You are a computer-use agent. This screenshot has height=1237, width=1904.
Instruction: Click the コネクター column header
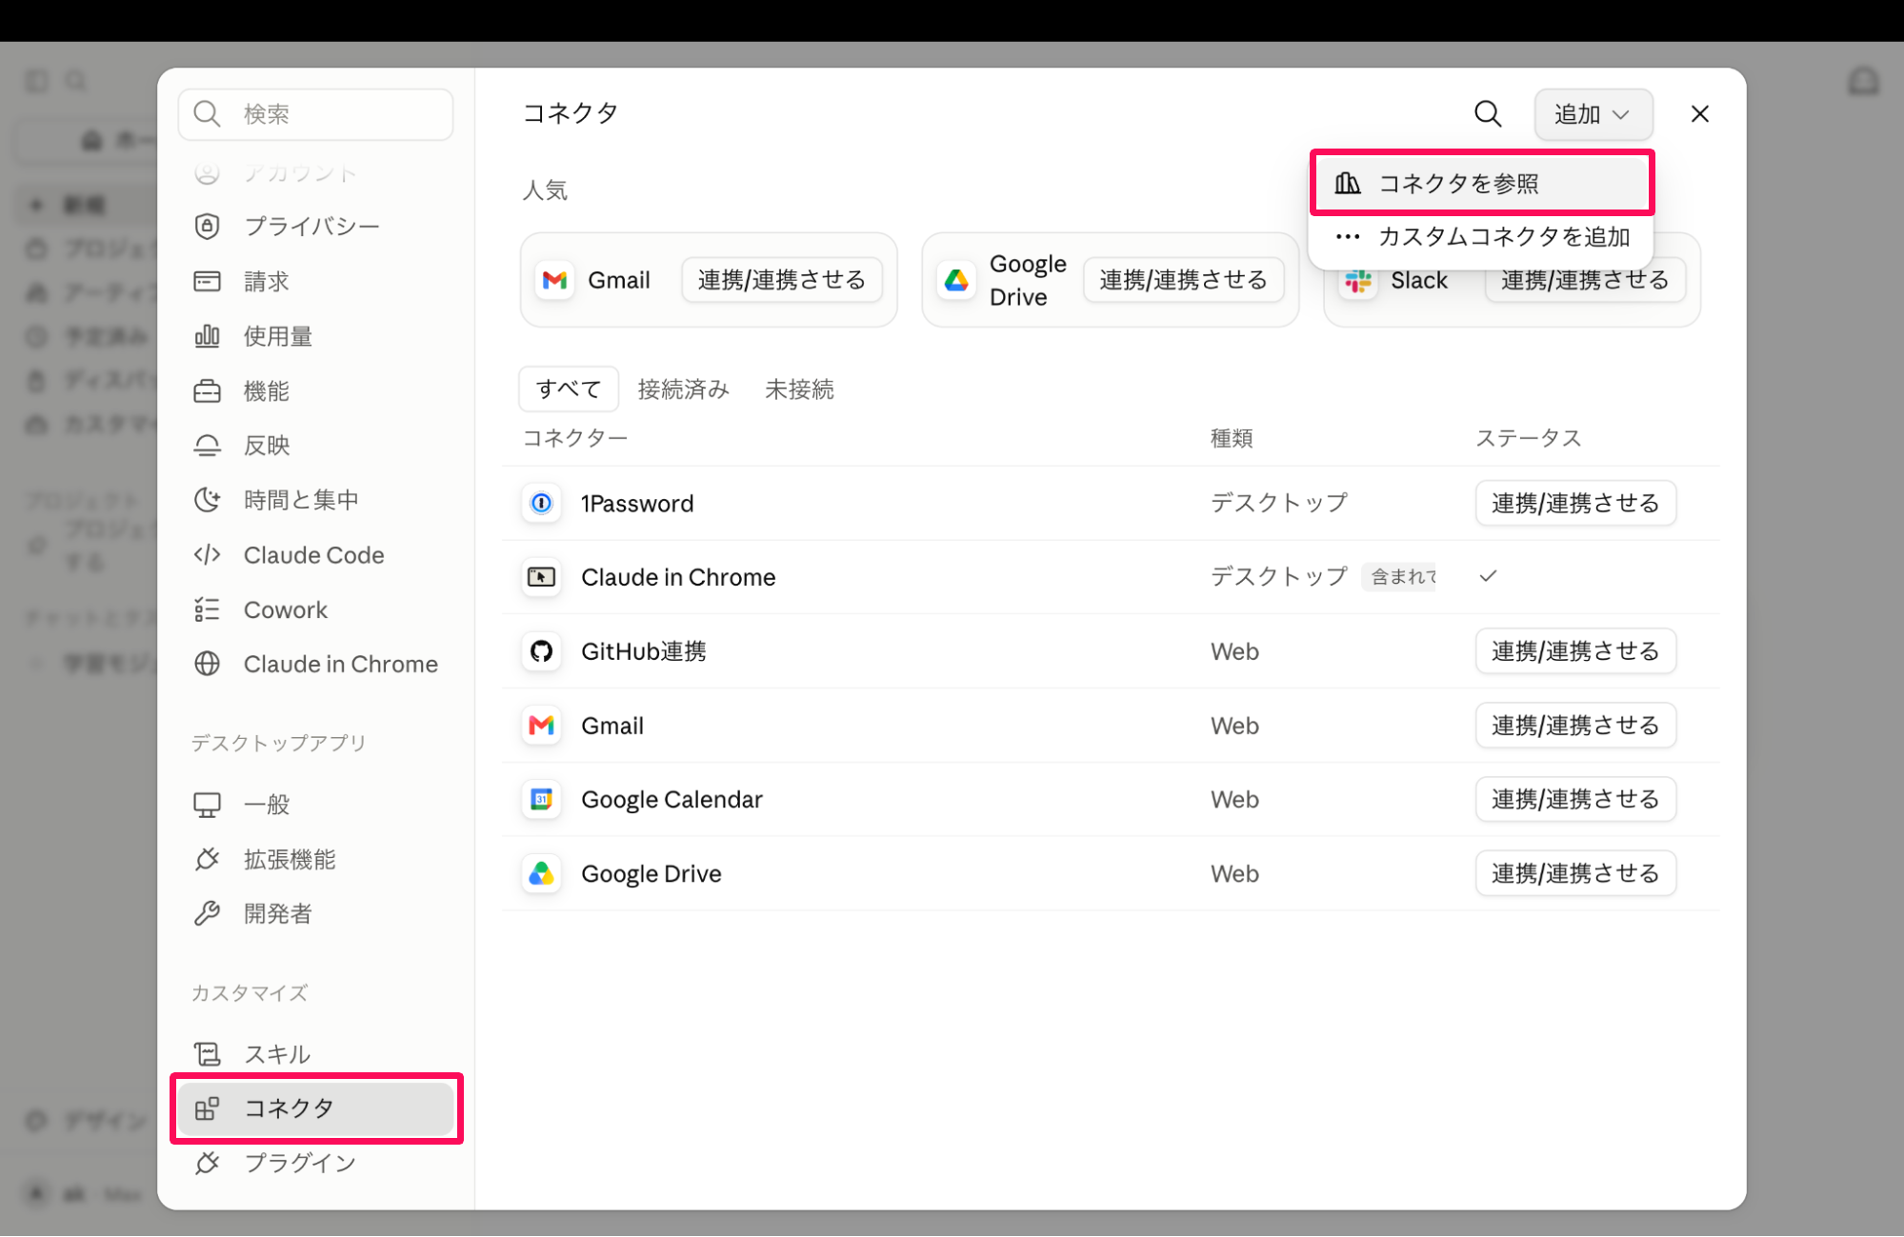click(x=575, y=438)
